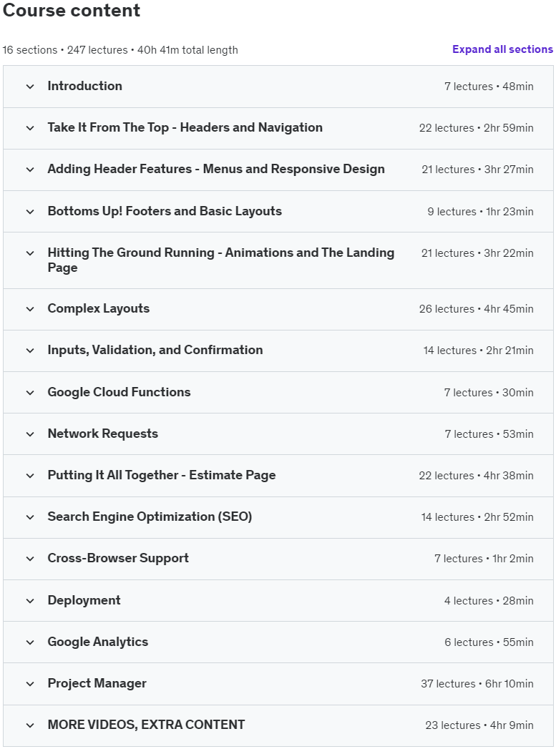556x749 pixels.
Task: Click the 26 lectures • 4hr 45min text
Action: (477, 309)
